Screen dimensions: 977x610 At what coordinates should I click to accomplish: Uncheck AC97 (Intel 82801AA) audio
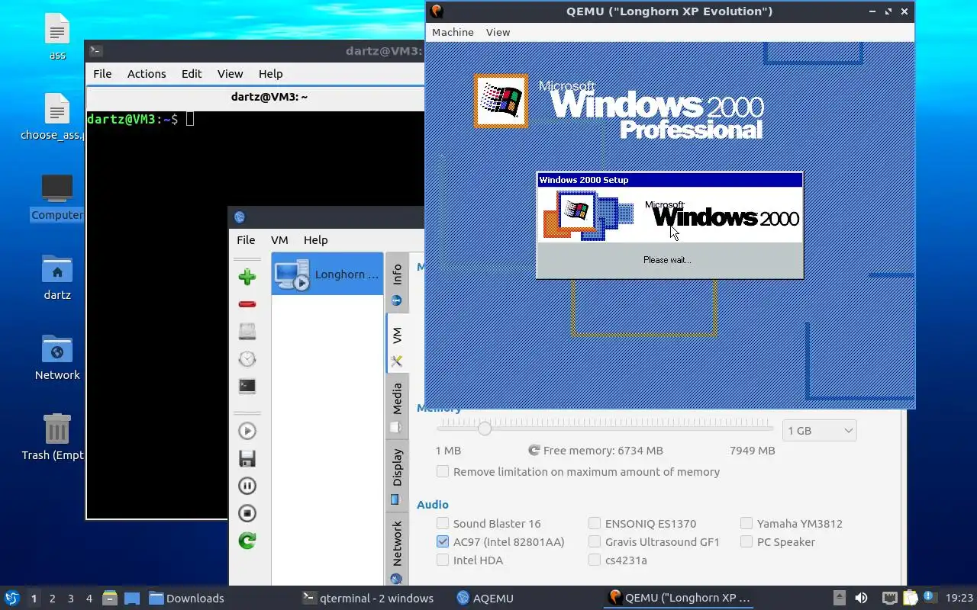pyautogui.click(x=443, y=541)
